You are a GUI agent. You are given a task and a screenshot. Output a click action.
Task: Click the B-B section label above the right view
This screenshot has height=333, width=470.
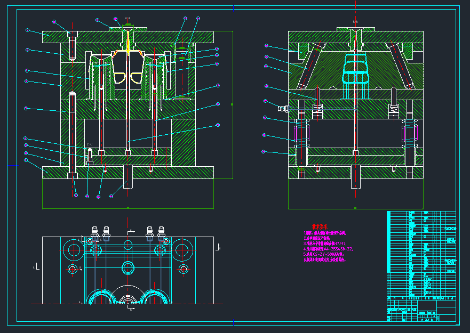click(x=355, y=21)
